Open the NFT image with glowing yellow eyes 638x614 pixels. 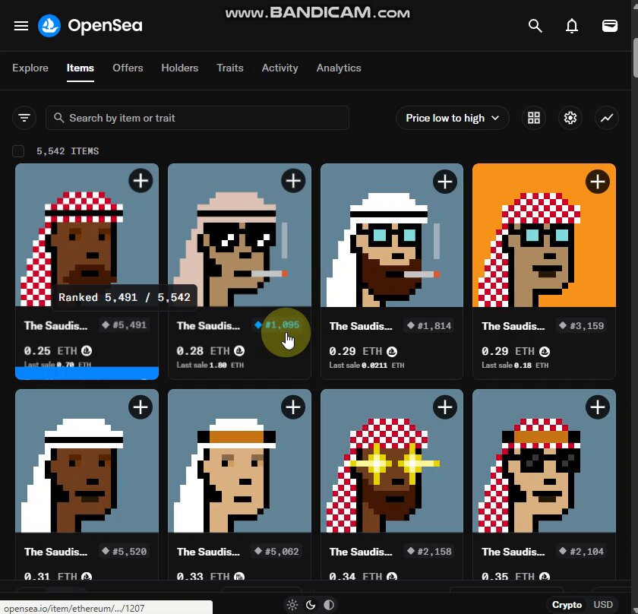coord(392,461)
